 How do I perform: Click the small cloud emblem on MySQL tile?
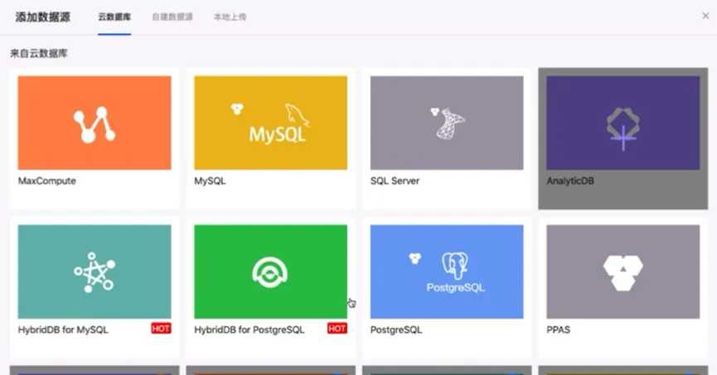click(x=237, y=109)
